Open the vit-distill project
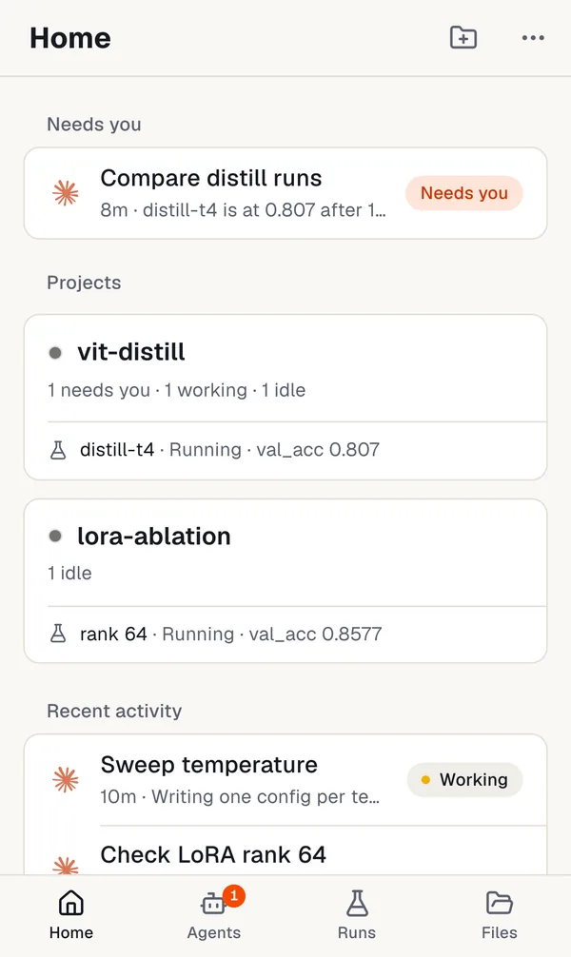 pos(285,369)
